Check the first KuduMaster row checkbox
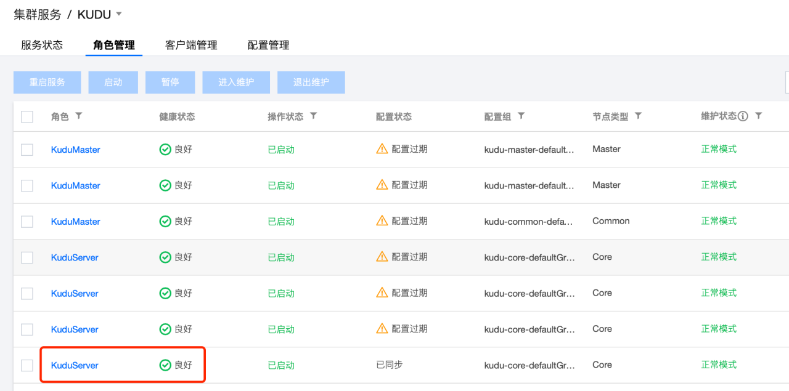Screen dimensions: 789x391 coord(27,150)
